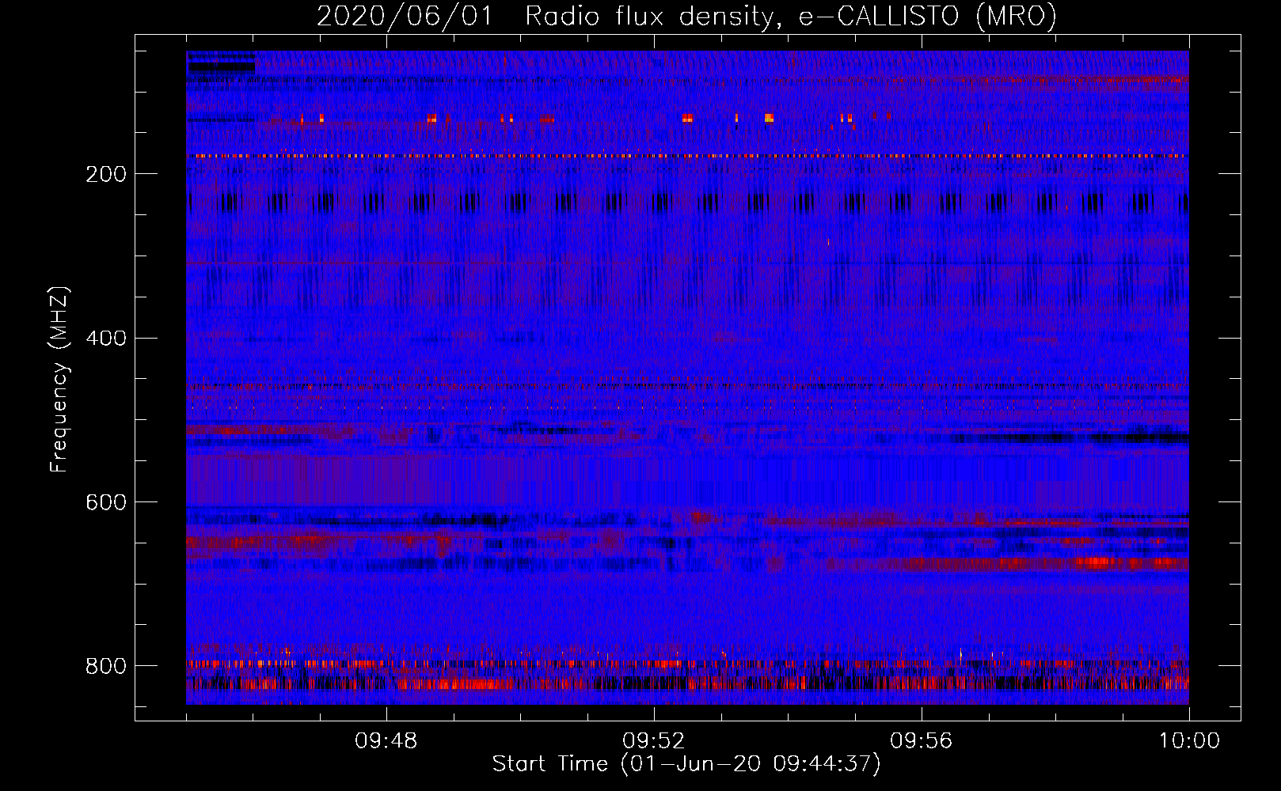The height and width of the screenshot is (791, 1281).
Task: Click the 09:56 time tick label
Action: click(922, 741)
